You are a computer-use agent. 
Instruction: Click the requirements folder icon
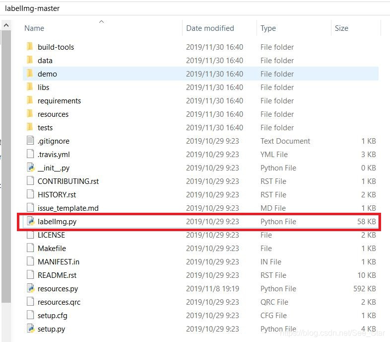click(x=30, y=100)
